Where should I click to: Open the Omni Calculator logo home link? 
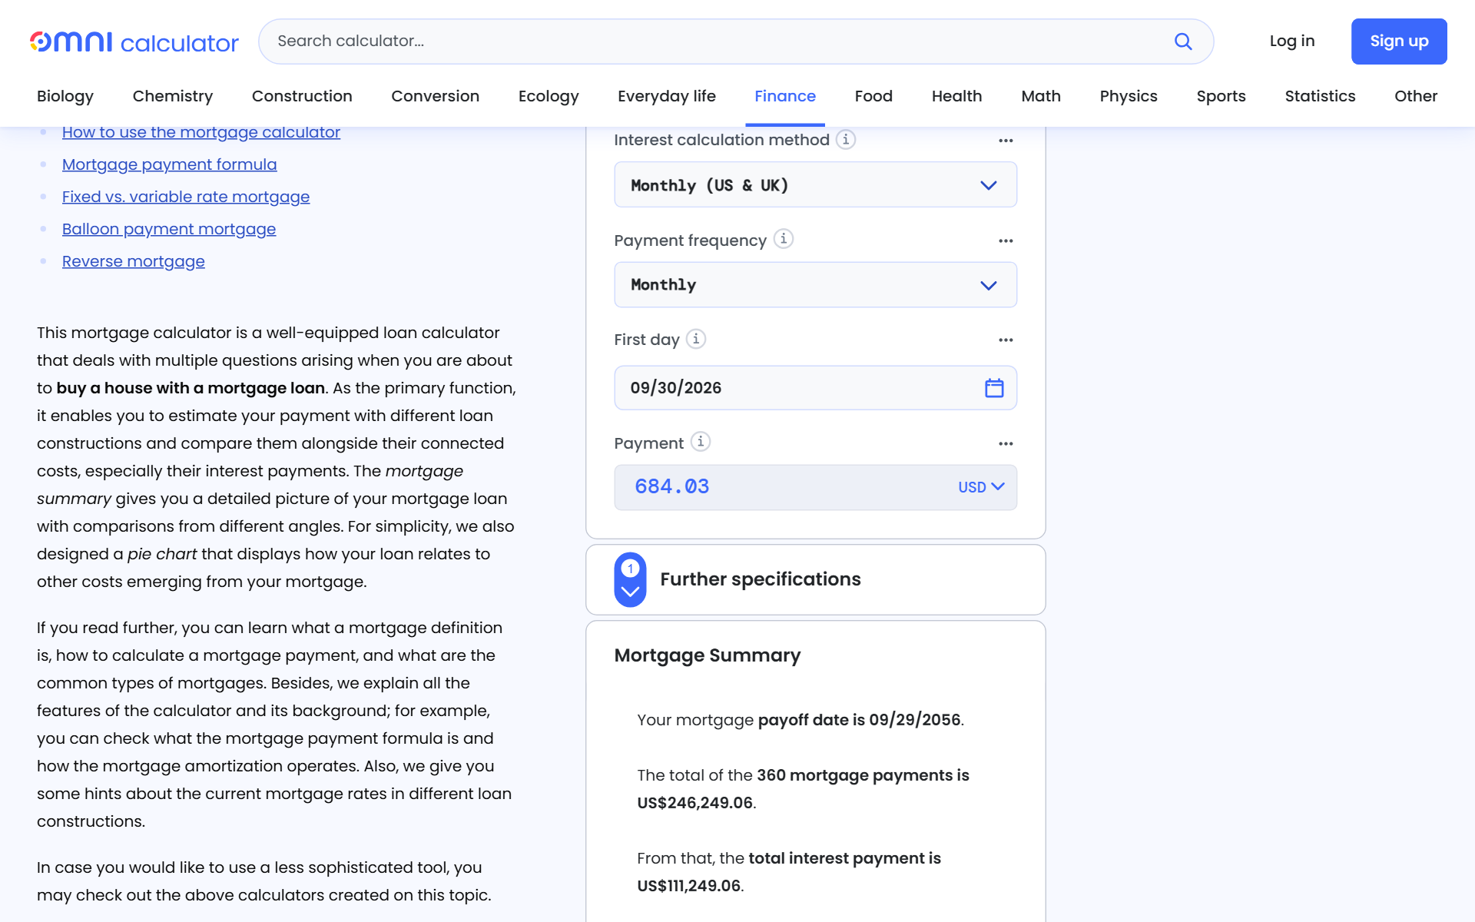[x=134, y=41]
